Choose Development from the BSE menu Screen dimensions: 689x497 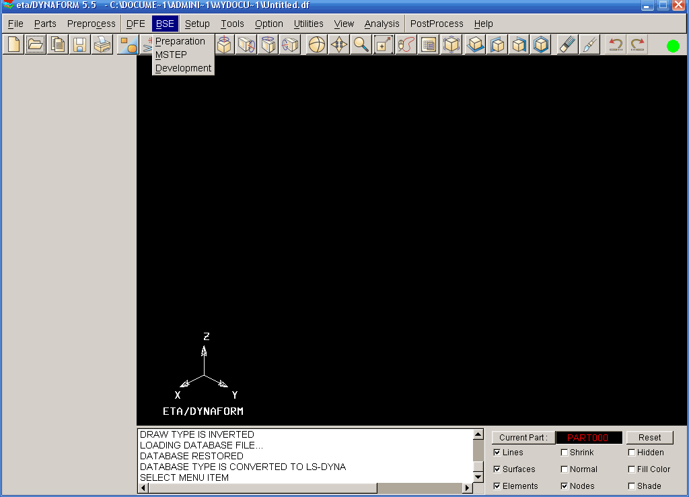click(183, 68)
